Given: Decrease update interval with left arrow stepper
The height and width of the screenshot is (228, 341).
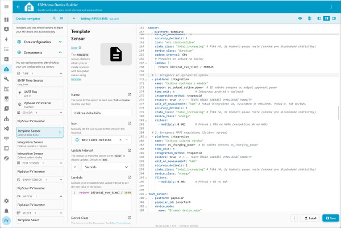Looking at the screenshot, I should pyautogui.click(x=75, y=167).
